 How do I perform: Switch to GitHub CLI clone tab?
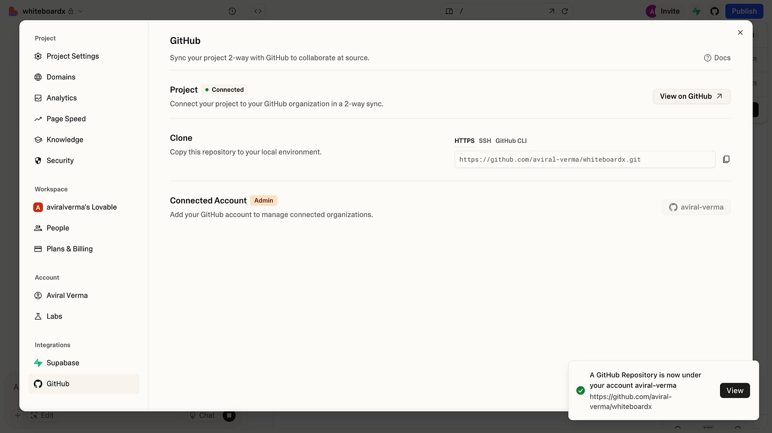coord(511,141)
